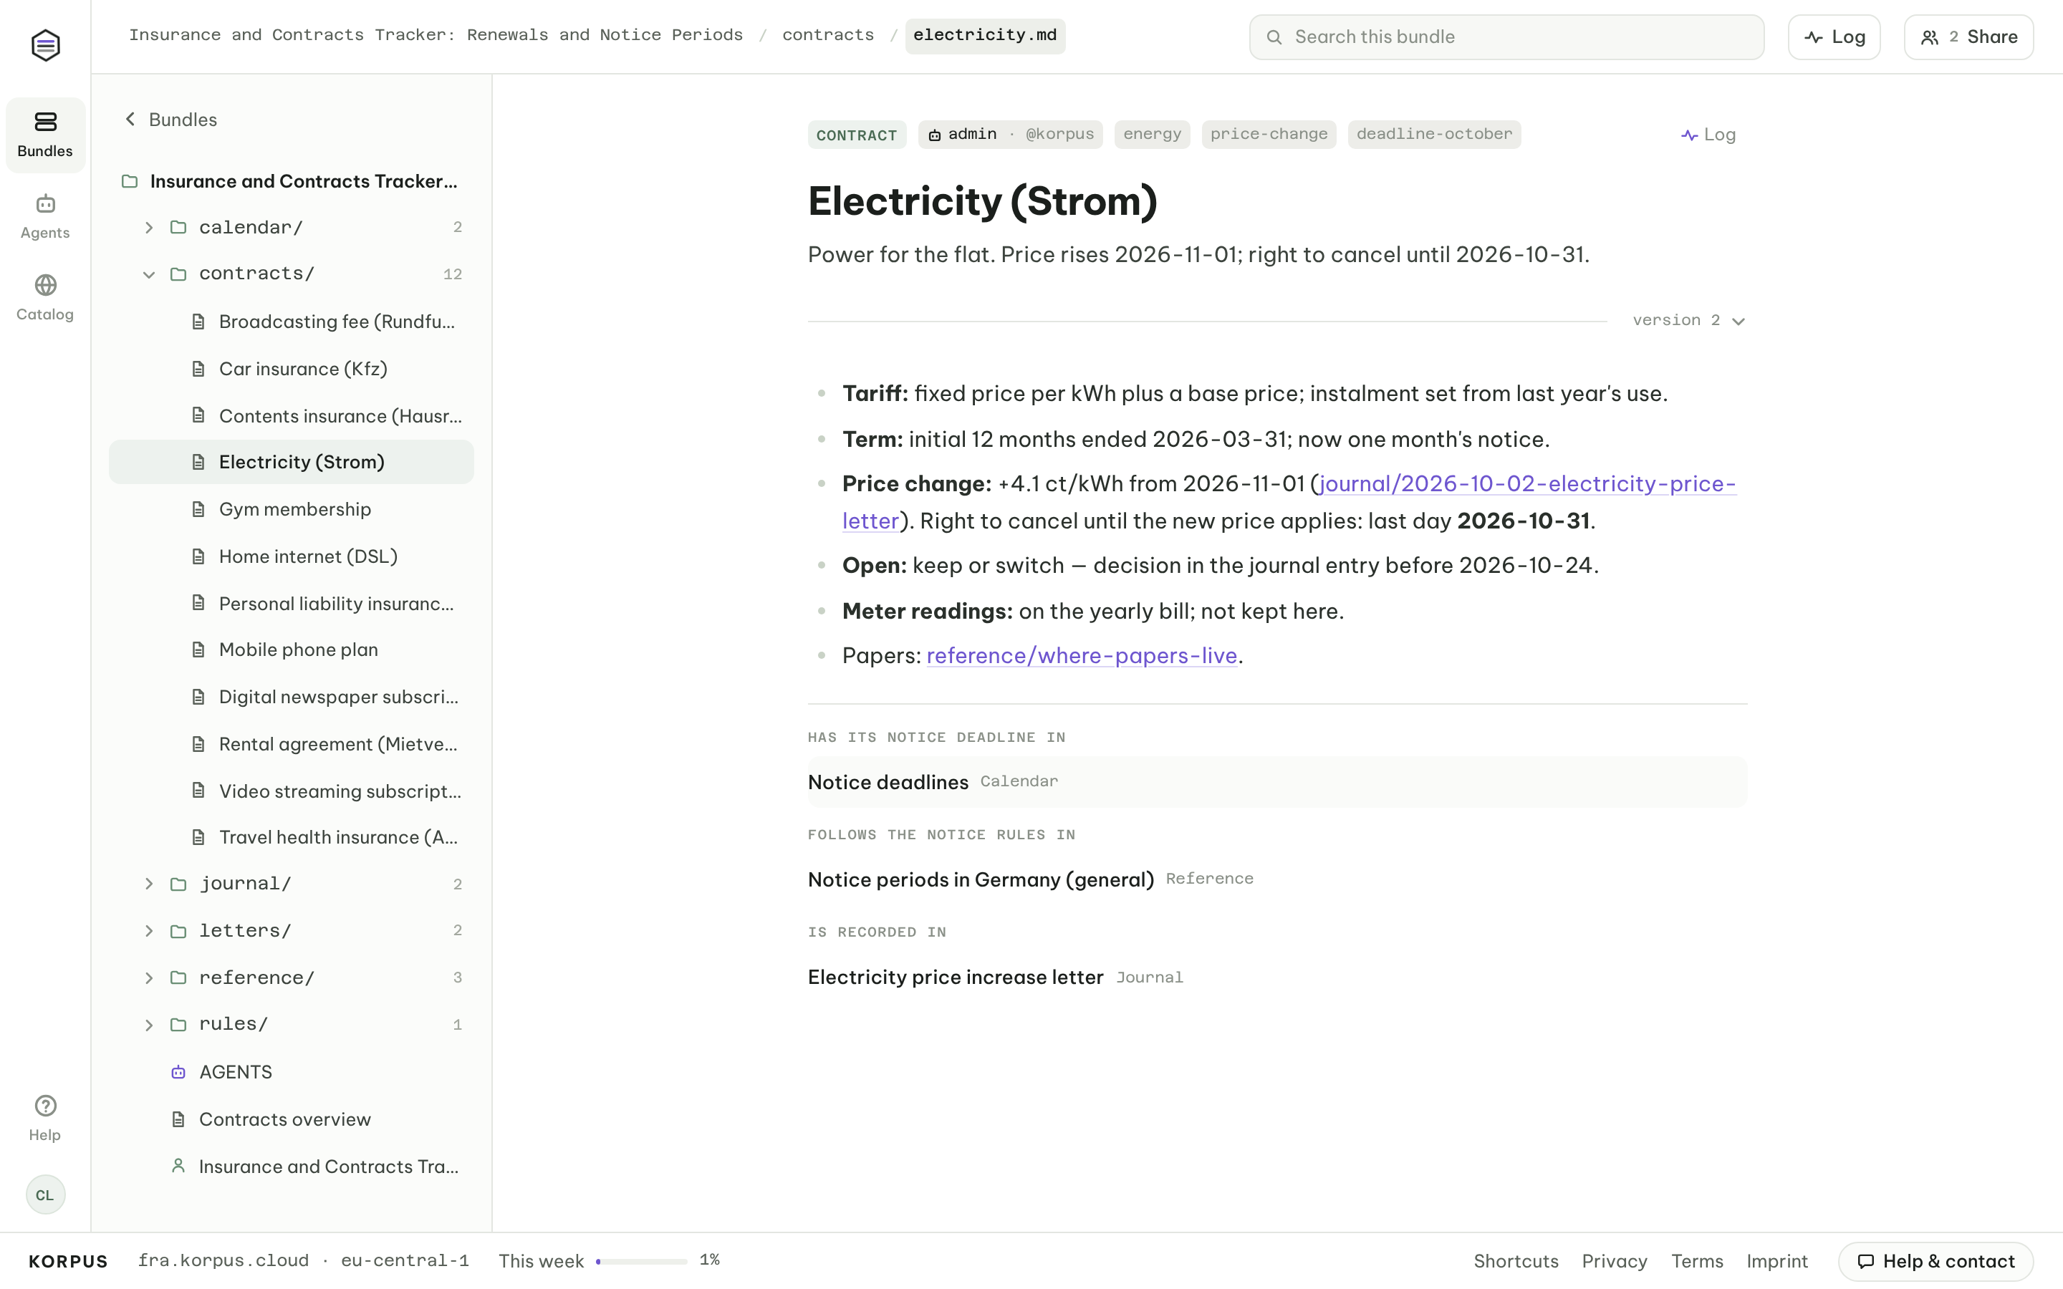Follow the journal electricity-price-letter link
2063x1289 pixels.
tap(1526, 484)
